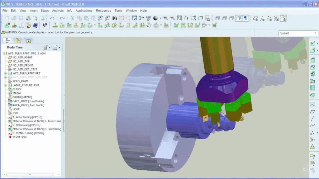This screenshot has height=179, width=319.
Task: Expand the LATHE_FIXTURE.ASM tree node
Action: 5,85
